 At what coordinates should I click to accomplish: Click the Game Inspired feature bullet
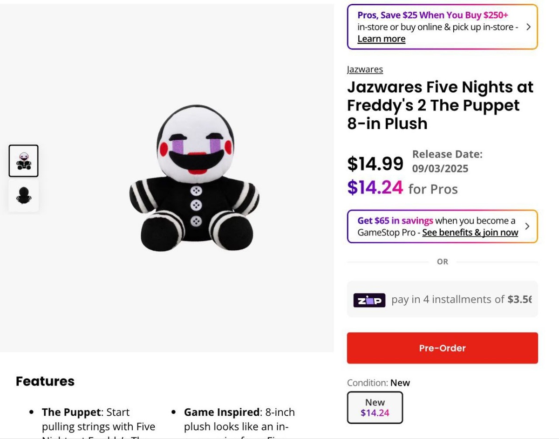point(221,412)
